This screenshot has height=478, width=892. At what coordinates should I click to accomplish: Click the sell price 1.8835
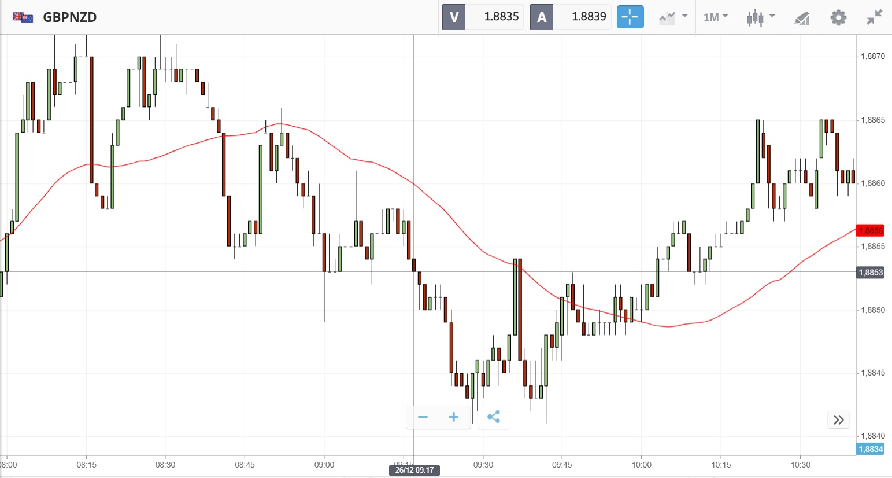(501, 17)
